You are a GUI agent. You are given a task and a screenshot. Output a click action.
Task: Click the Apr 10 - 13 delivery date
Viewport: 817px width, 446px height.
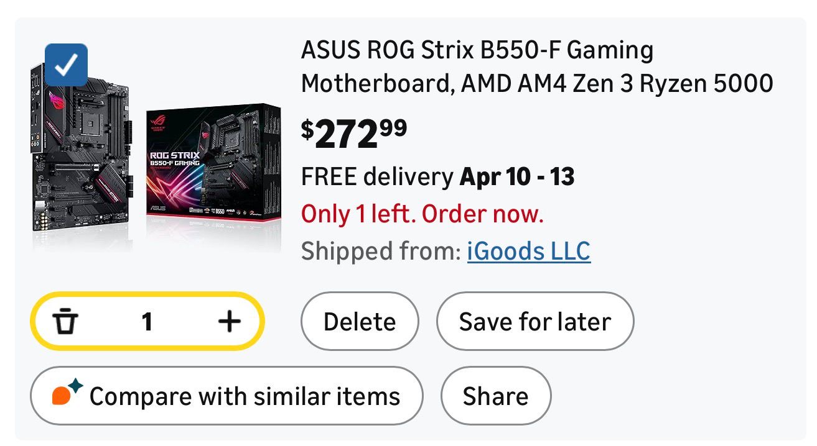[x=516, y=178]
